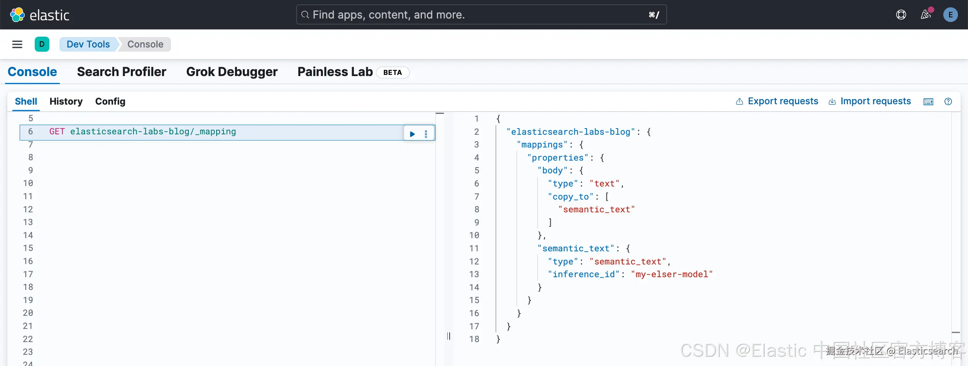Image resolution: width=968 pixels, height=366 pixels.
Task: Click the Dev Tools breadcrumb
Action: 88,44
